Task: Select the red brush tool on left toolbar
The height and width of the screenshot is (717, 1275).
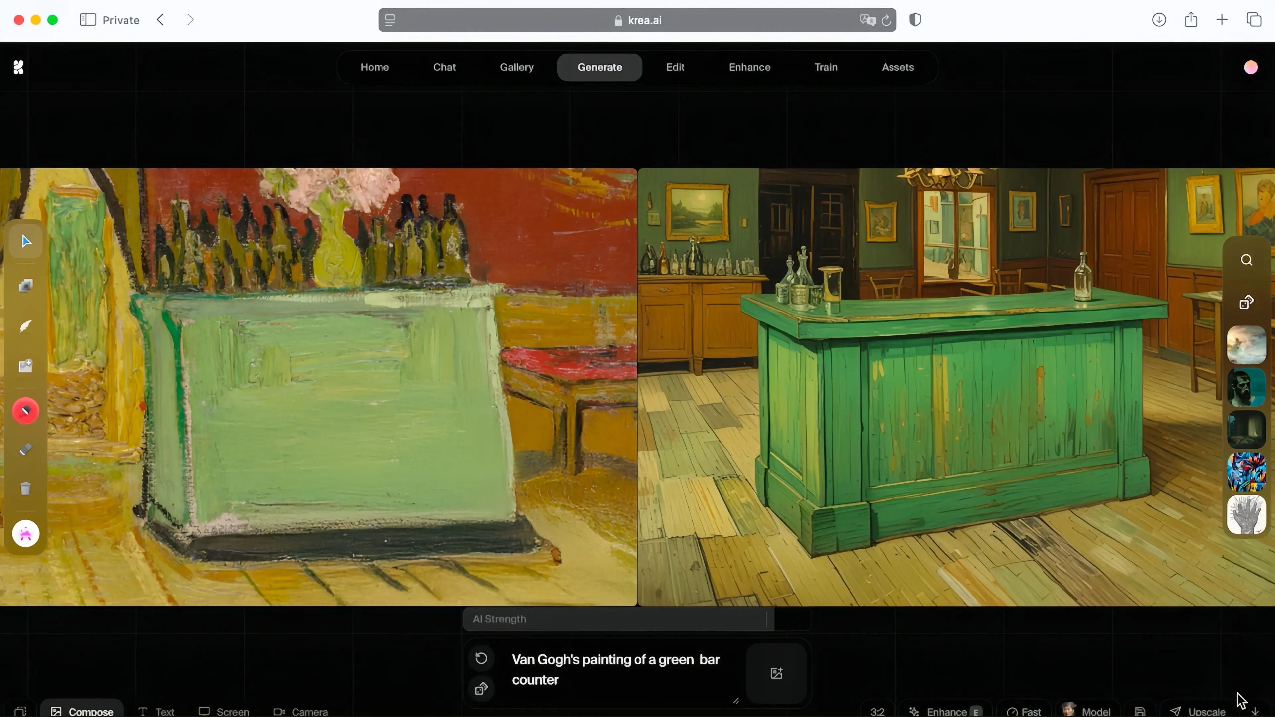Action: point(25,410)
